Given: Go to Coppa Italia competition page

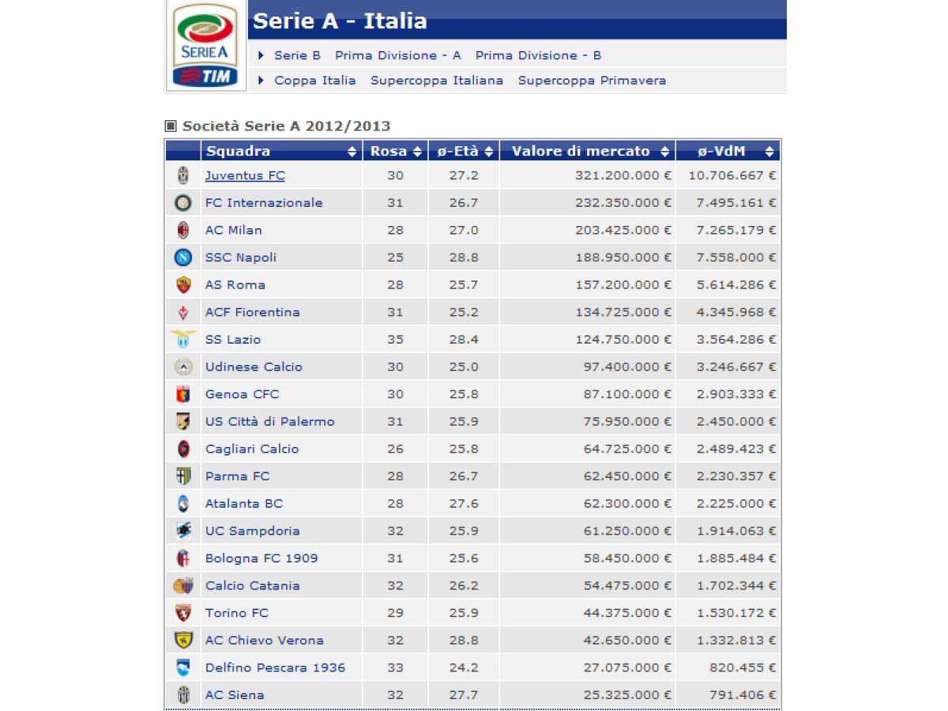Looking at the screenshot, I should [x=314, y=81].
